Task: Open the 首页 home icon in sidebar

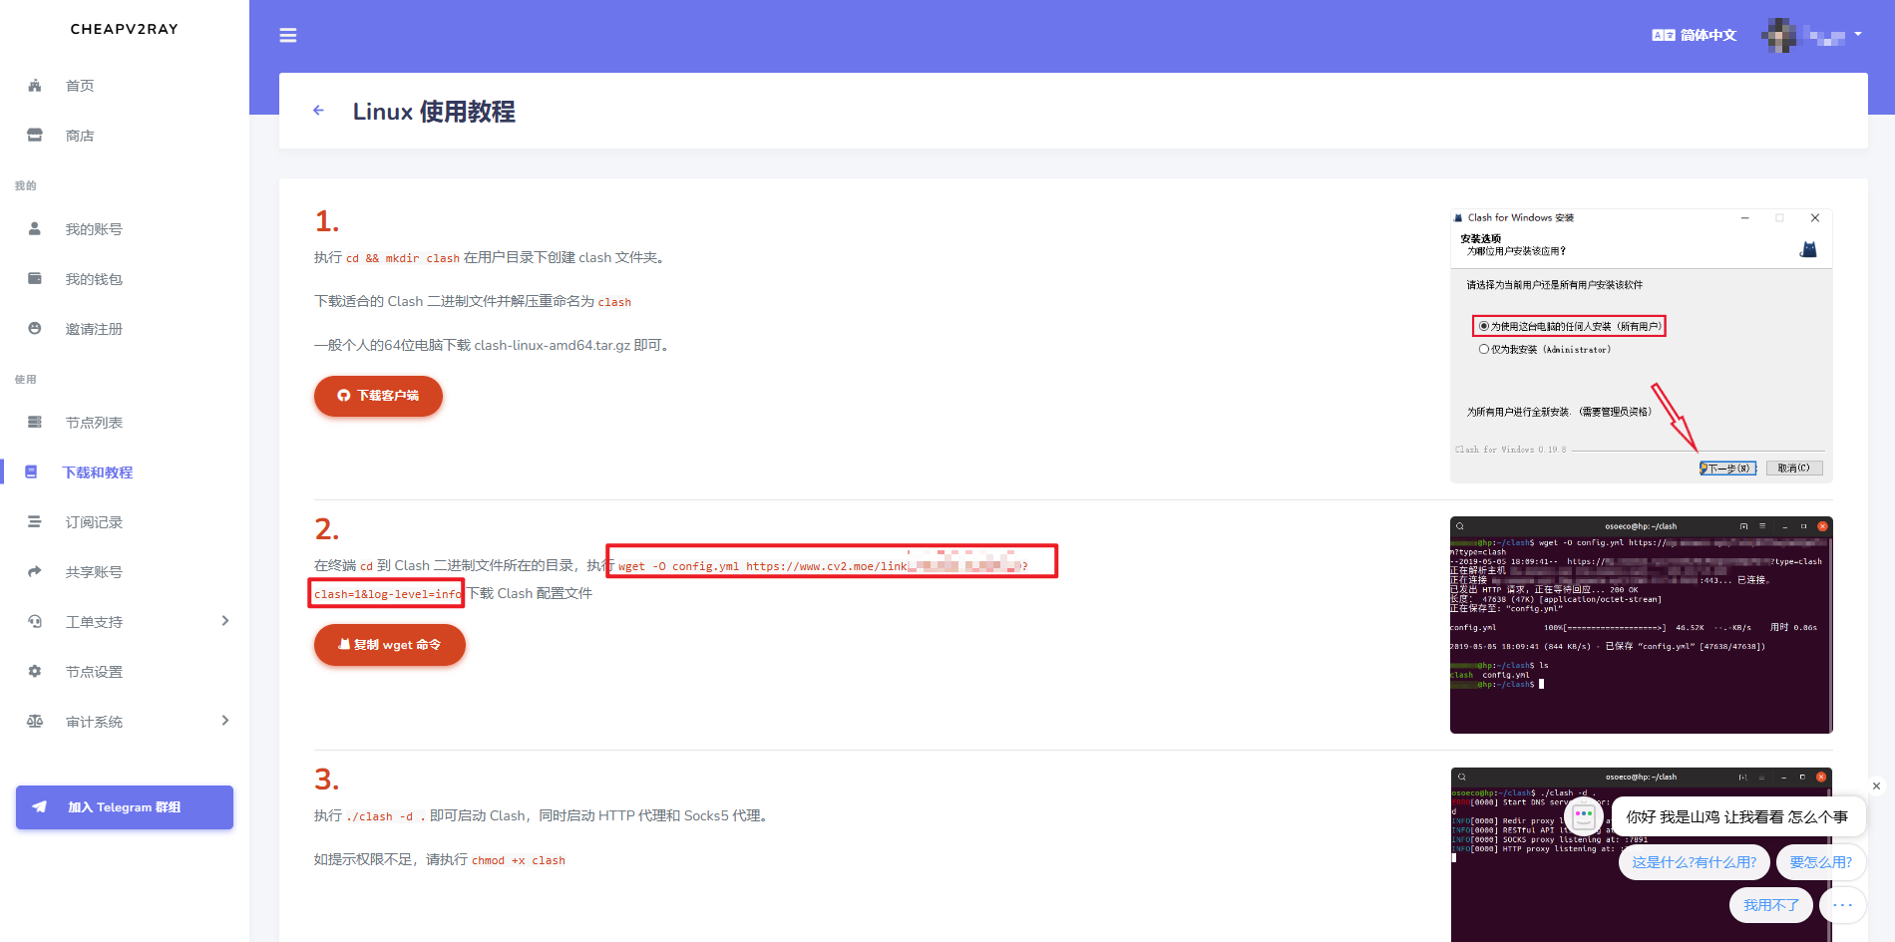Action: [35, 86]
